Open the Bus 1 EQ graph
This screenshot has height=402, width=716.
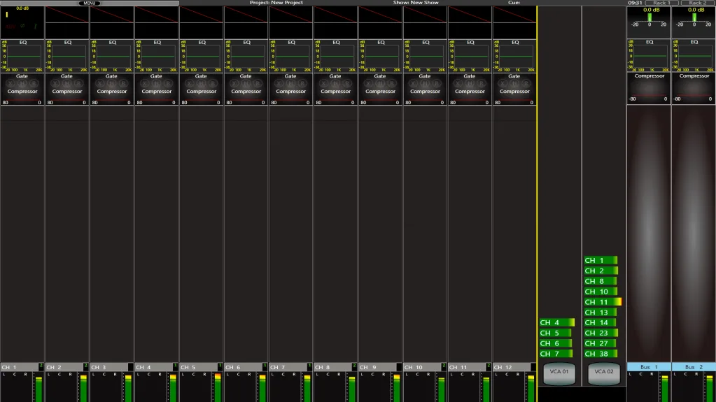pyautogui.click(x=649, y=55)
